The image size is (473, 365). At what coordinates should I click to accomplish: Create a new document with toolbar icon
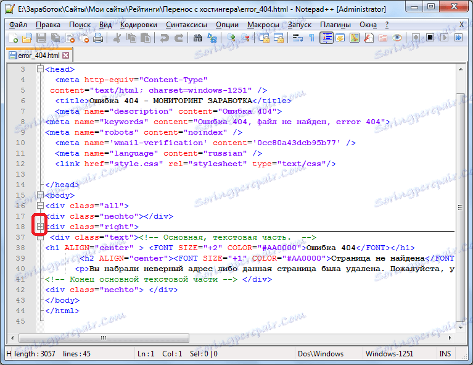[14, 38]
